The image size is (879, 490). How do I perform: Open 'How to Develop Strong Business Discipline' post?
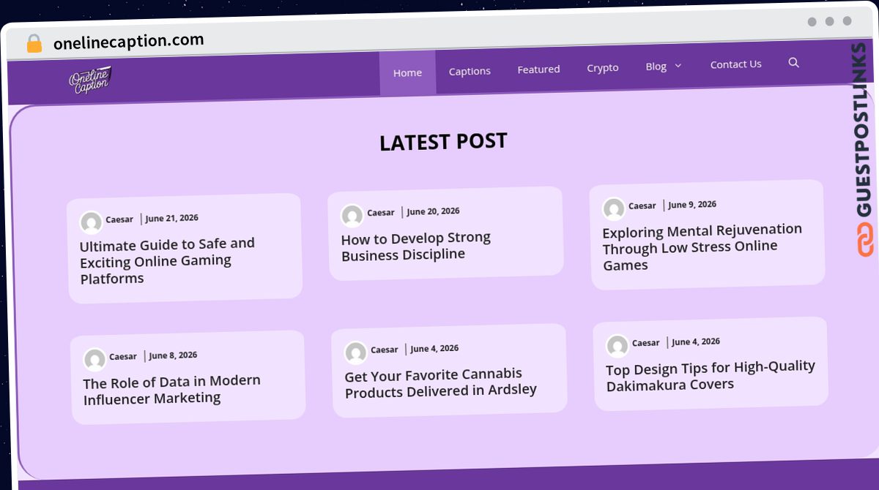416,246
